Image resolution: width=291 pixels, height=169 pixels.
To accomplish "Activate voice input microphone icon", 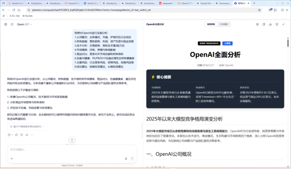I will coord(126,159).
